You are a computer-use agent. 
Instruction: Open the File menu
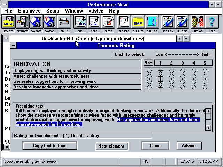[8, 11]
